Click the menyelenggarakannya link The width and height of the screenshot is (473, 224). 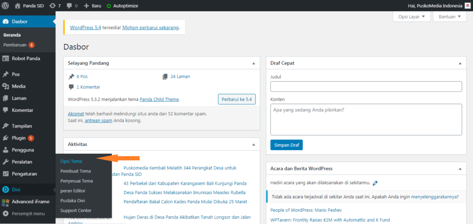click(x=433, y=197)
